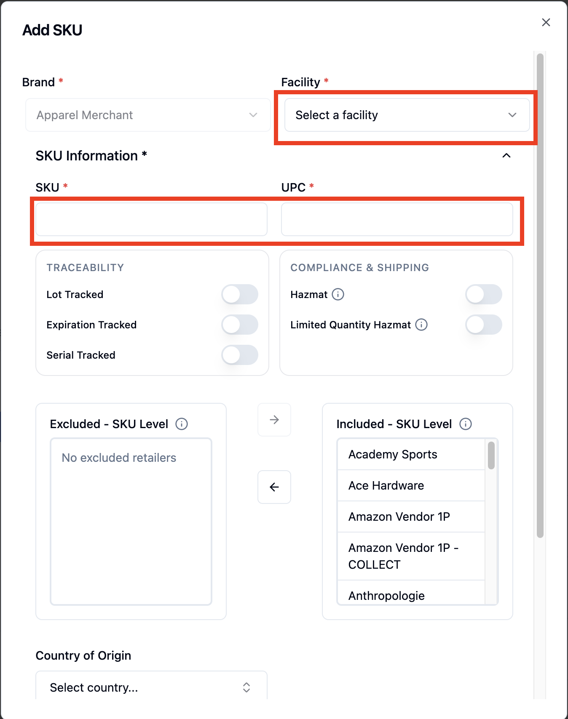The height and width of the screenshot is (719, 568).
Task: Click the Limited Quantity Hazmat info icon
Action: 421,325
